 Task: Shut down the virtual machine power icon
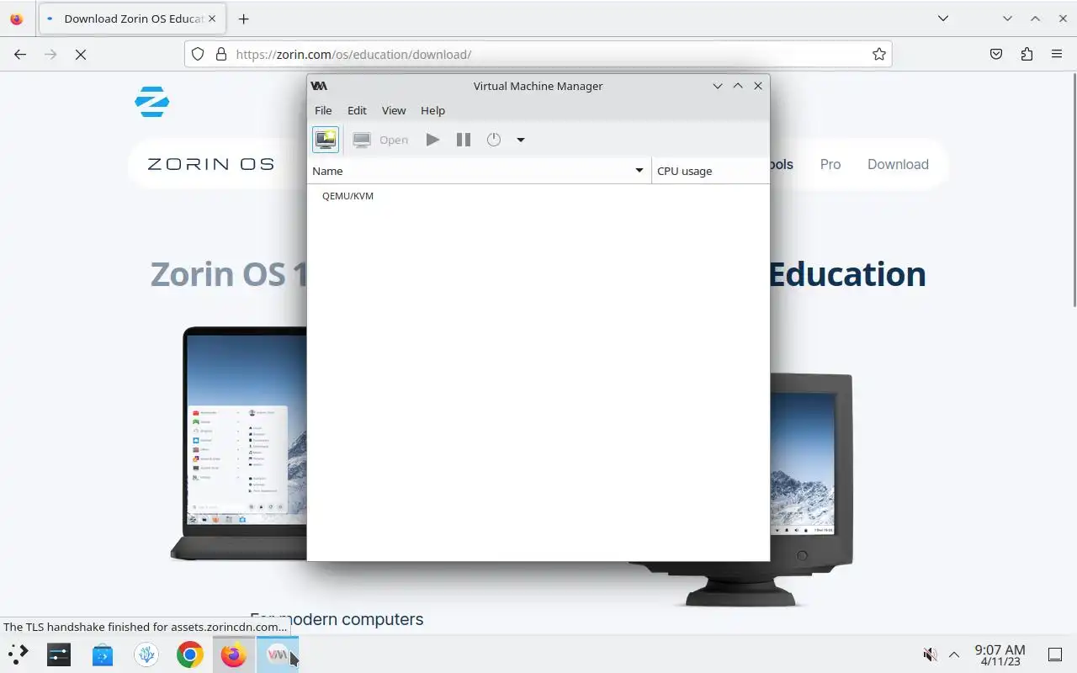point(494,140)
